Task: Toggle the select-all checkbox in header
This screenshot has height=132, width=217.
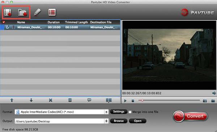Action: (4, 22)
